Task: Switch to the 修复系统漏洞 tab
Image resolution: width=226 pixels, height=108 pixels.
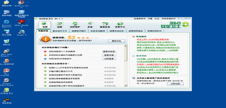Action: click(98, 31)
